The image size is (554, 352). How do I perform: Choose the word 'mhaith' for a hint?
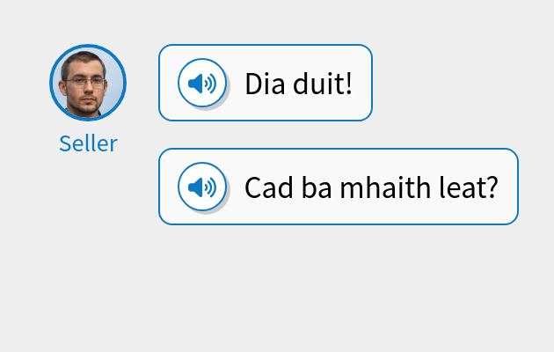385,187
